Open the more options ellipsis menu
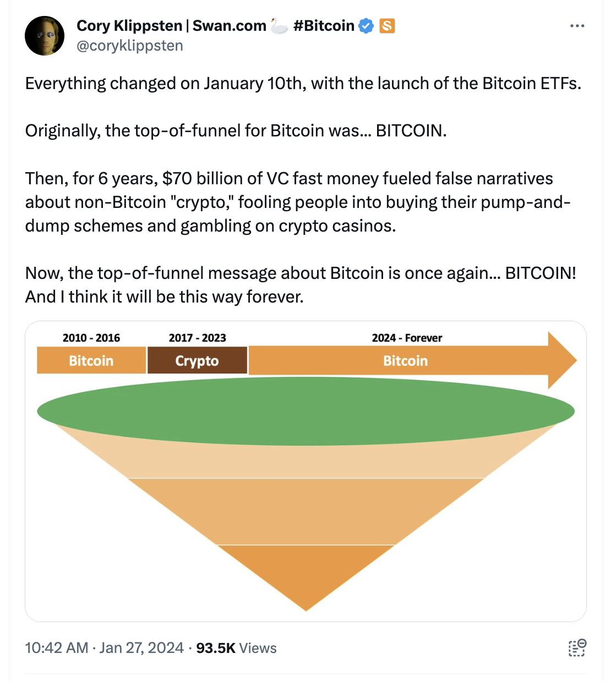The width and height of the screenshot is (611, 681). click(x=577, y=25)
